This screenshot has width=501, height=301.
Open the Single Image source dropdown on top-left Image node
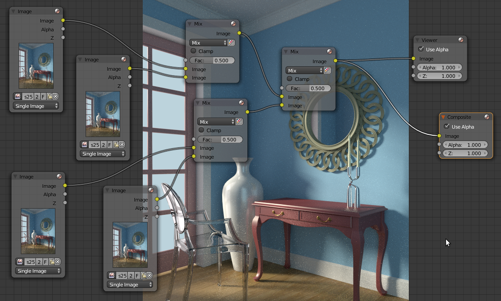tap(36, 106)
